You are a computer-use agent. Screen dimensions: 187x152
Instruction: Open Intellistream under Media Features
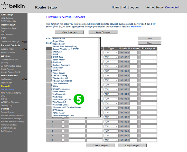click(6, 79)
